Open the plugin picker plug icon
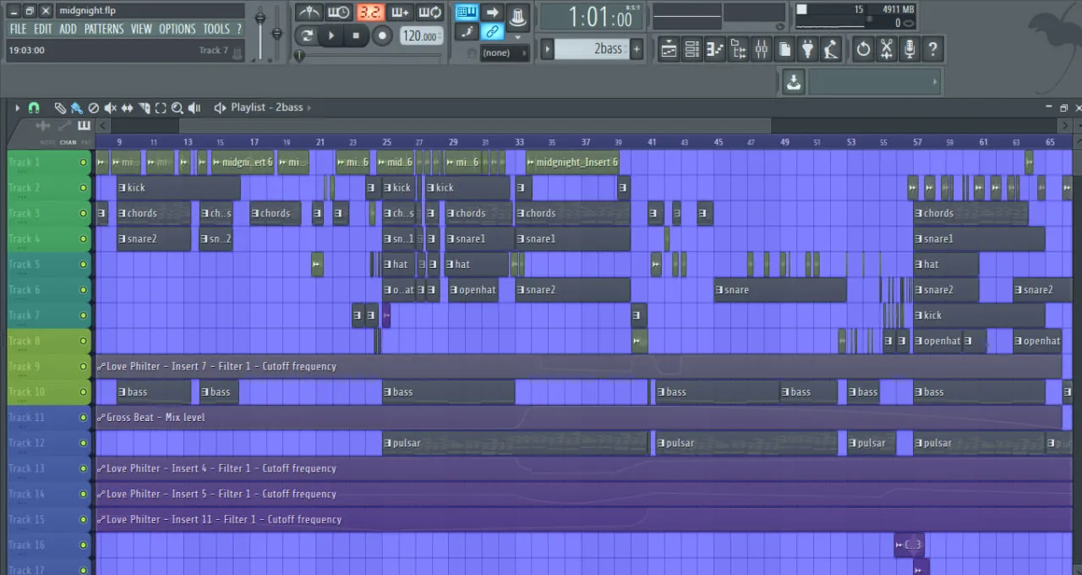The height and width of the screenshot is (575, 1082). click(807, 50)
